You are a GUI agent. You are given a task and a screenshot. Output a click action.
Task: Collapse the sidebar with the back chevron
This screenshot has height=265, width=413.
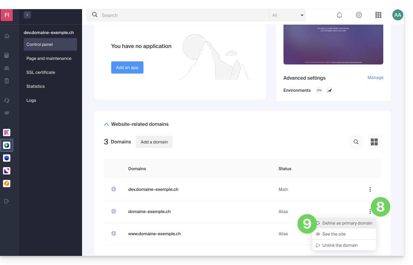[27, 15]
